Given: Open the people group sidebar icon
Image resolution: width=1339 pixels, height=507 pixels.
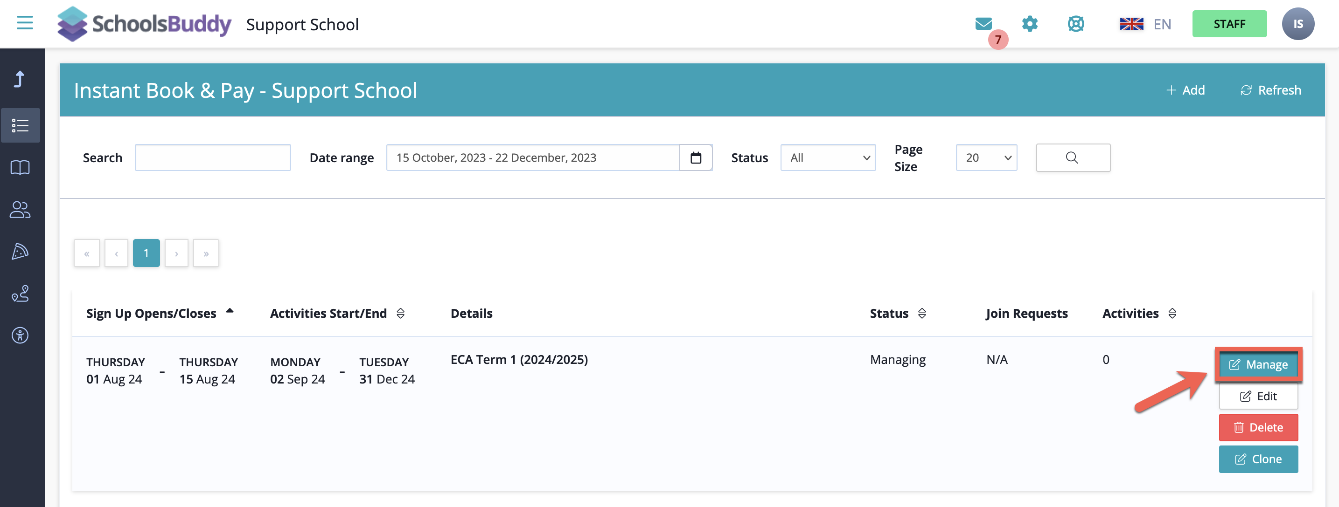Looking at the screenshot, I should pyautogui.click(x=20, y=210).
